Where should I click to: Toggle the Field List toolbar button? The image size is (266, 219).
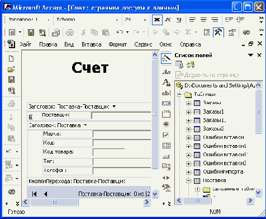207,32
